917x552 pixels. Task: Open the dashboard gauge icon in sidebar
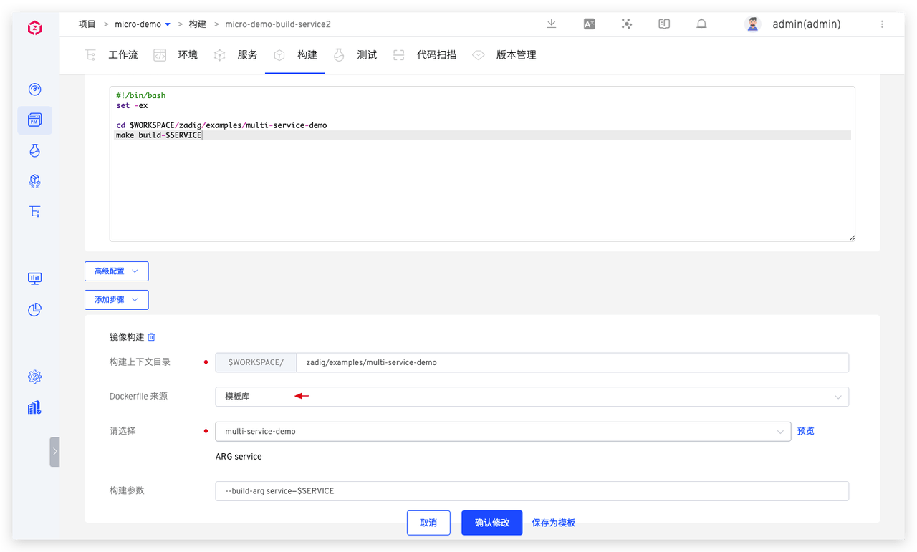coord(34,89)
